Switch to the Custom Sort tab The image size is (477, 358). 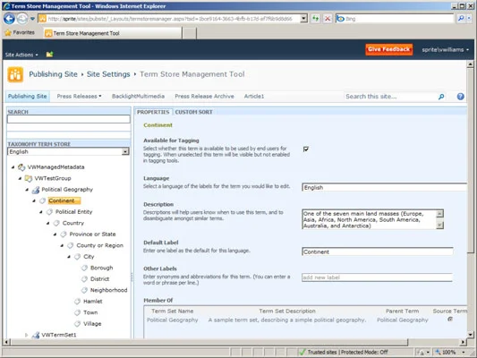click(194, 112)
